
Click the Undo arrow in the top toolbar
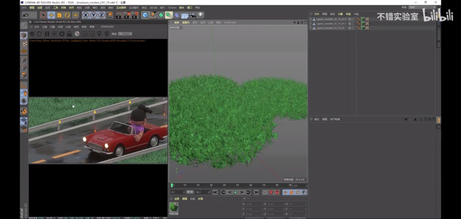25,15
